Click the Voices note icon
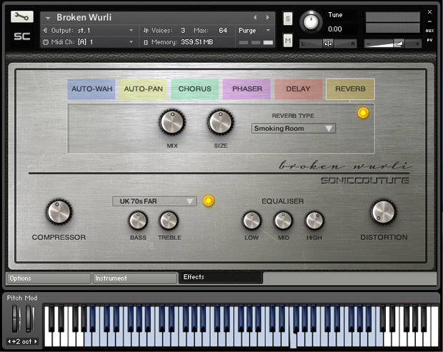The width and height of the screenshot is (443, 352). click(146, 31)
